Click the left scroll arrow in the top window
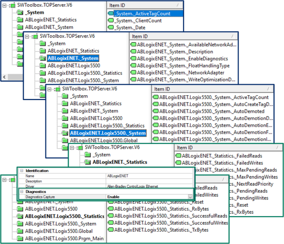 tap(4, 77)
